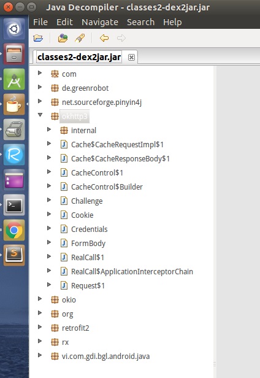
Task: Expand the rx package node
Action: 40,341
